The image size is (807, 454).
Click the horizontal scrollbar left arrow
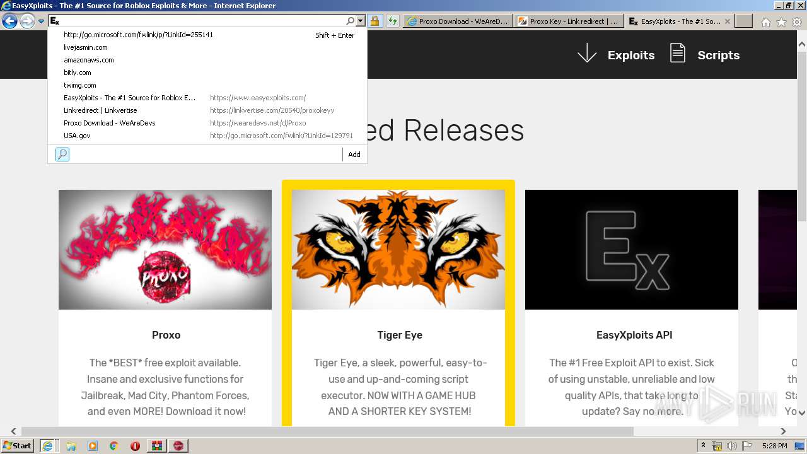pyautogui.click(x=14, y=431)
